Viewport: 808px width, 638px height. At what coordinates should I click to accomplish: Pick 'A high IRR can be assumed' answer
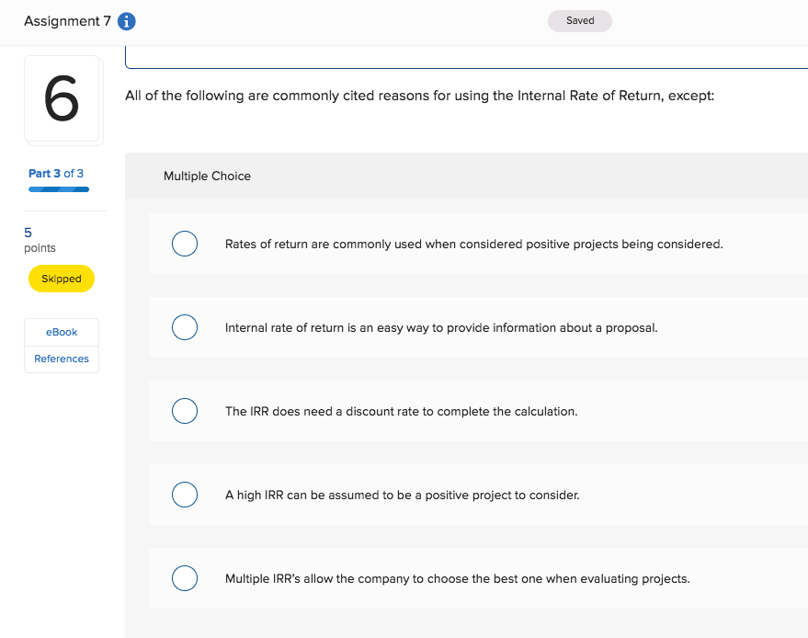click(185, 495)
